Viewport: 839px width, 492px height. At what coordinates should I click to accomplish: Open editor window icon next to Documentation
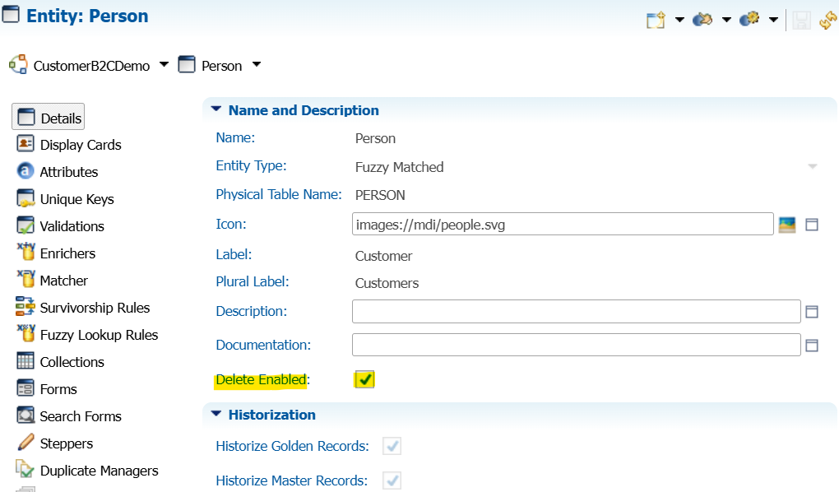coord(812,346)
